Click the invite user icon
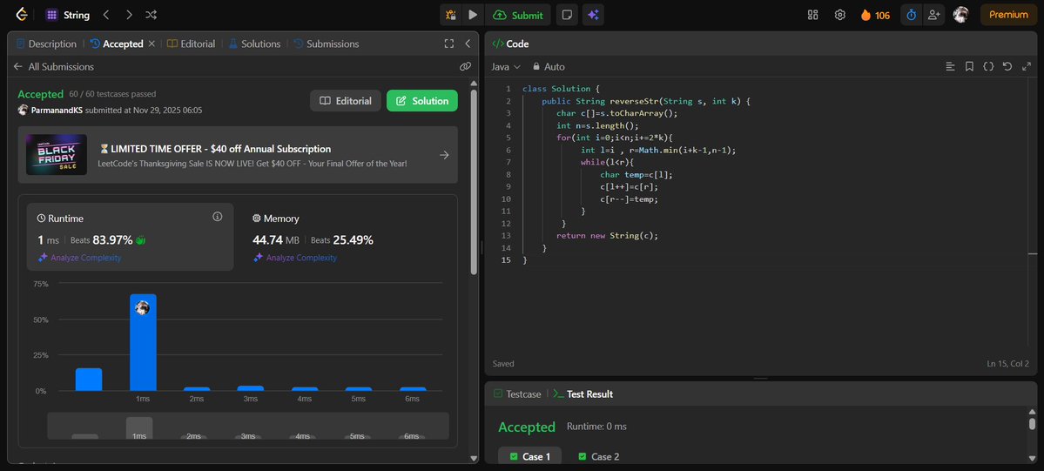 point(934,15)
